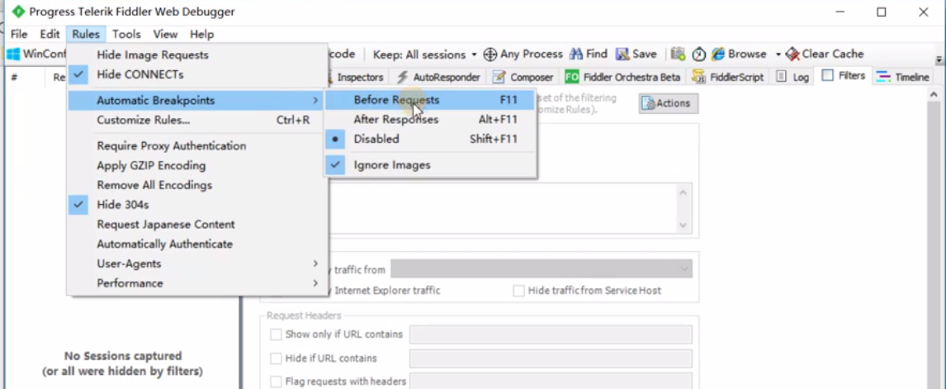
Task: Click the # session column header
Action: 14,78
